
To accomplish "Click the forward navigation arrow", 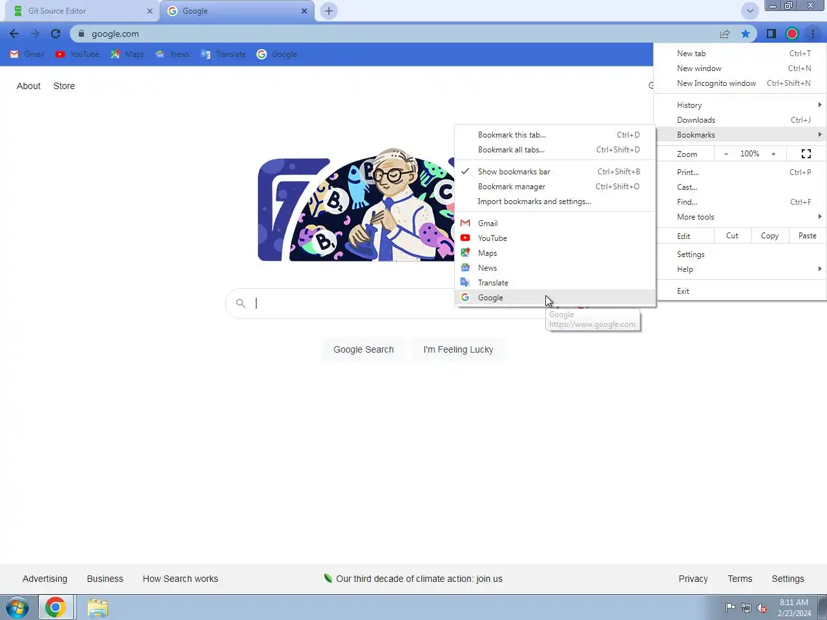I will [35, 34].
